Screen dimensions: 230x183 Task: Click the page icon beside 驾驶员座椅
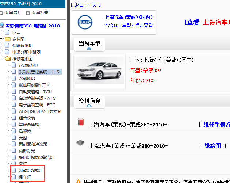pos(14,124)
